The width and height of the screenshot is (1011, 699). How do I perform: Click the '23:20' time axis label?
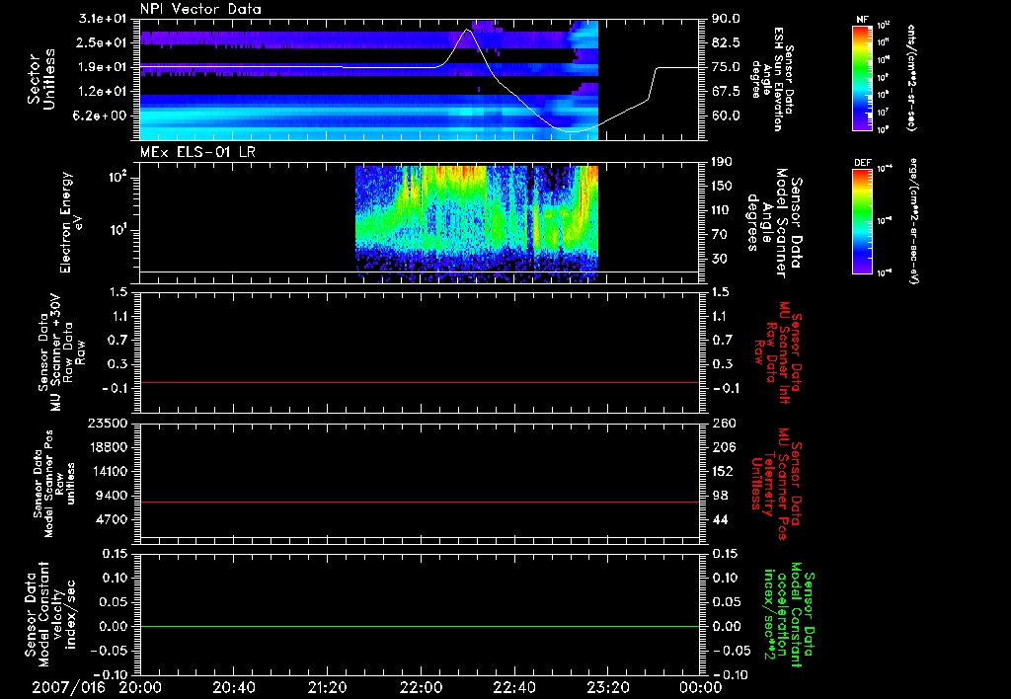[607, 687]
